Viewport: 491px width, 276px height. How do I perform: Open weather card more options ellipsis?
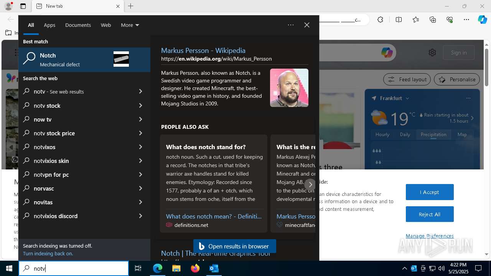[468, 98]
